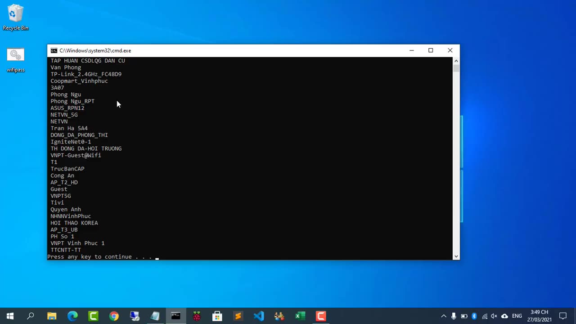The width and height of the screenshot is (576, 324).
Task: Launch Microsoft Edge from taskbar
Action: [72, 316]
